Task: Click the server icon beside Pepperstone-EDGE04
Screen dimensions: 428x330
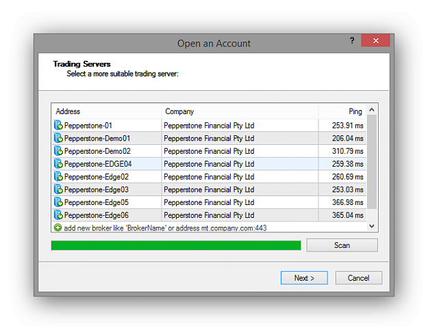Action: click(58, 164)
